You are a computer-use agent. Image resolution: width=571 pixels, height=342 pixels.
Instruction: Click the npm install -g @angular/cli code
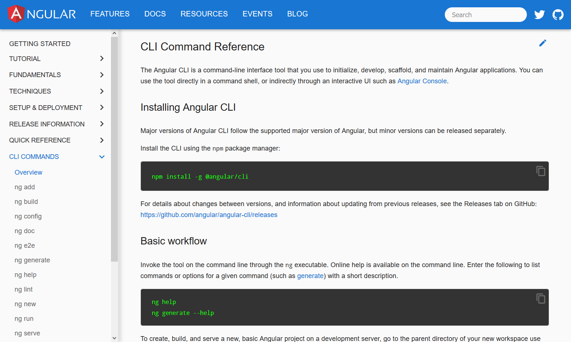[200, 176]
